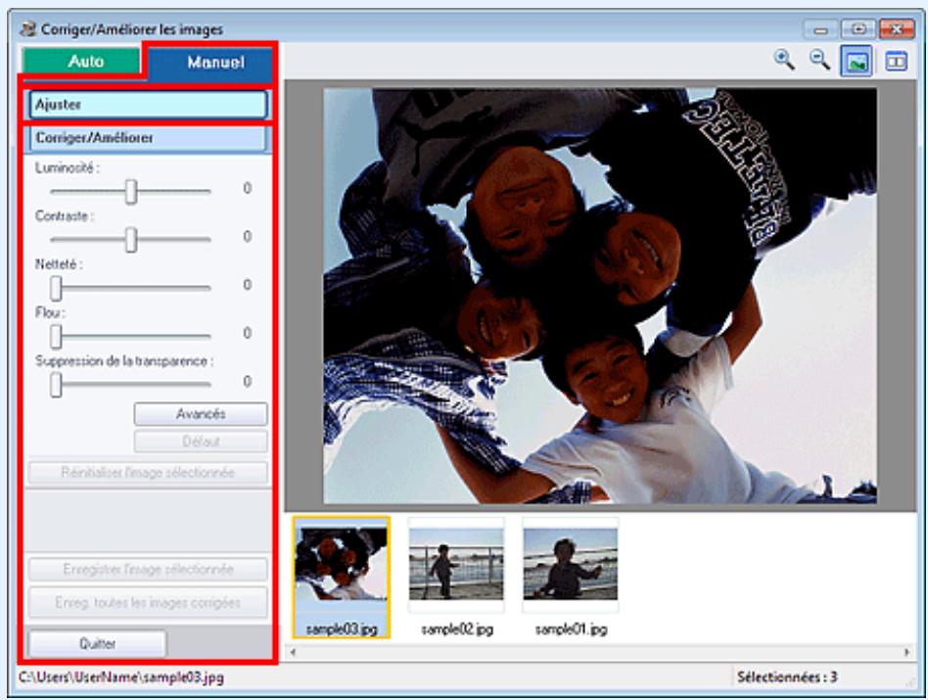Open the Auto tab
The height and width of the screenshot is (700, 928).
(81, 61)
